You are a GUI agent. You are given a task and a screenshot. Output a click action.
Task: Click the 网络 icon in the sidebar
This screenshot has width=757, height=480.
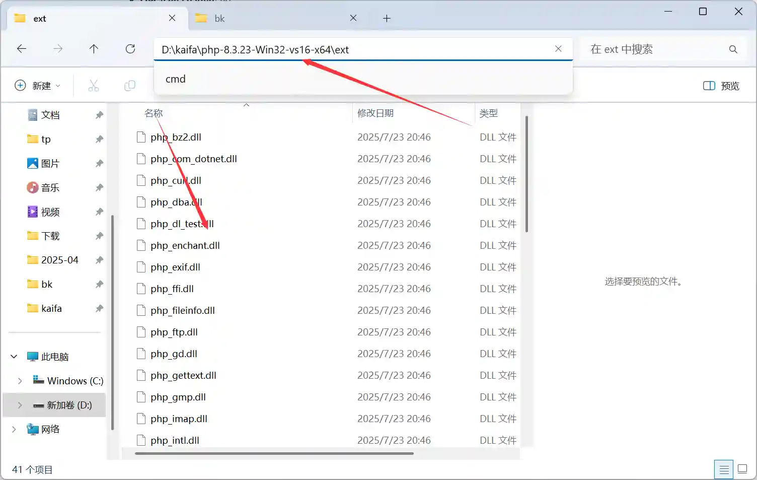pos(32,429)
